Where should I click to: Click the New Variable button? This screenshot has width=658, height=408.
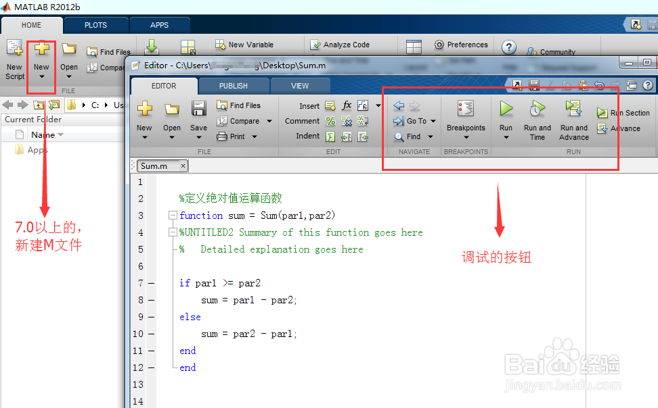[x=244, y=45]
